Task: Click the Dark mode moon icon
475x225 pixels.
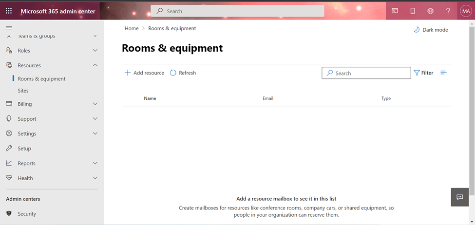Action: [417, 30]
